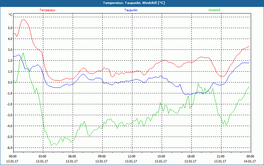Click the 4,0 y-axis value
The image size is (264, 165).
click(x=10, y=39)
